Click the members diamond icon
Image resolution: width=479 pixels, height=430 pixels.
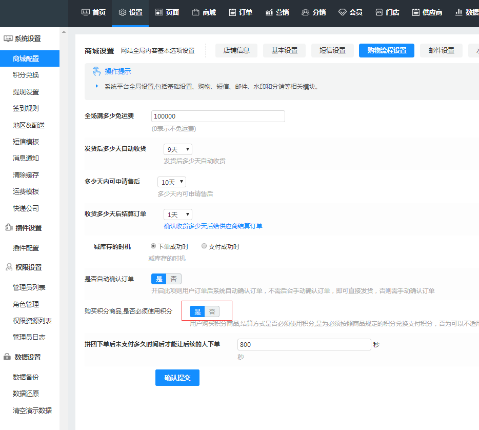point(343,12)
